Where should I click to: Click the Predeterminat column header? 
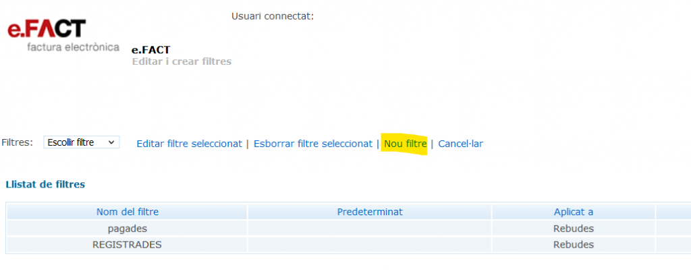370,212
